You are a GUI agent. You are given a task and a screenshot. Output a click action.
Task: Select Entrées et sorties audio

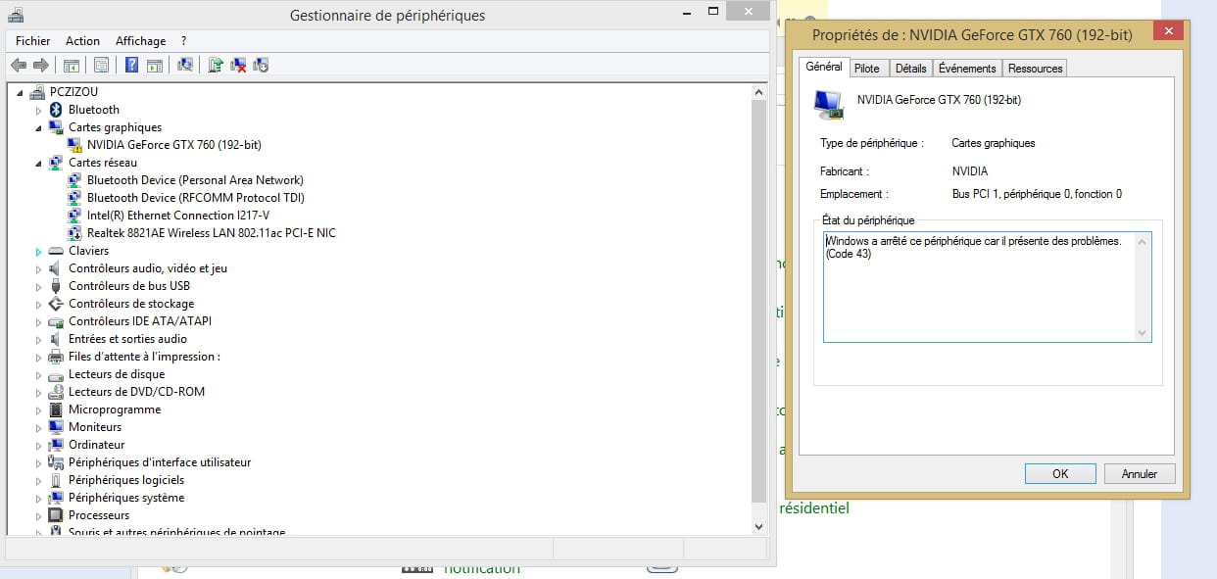tap(127, 339)
